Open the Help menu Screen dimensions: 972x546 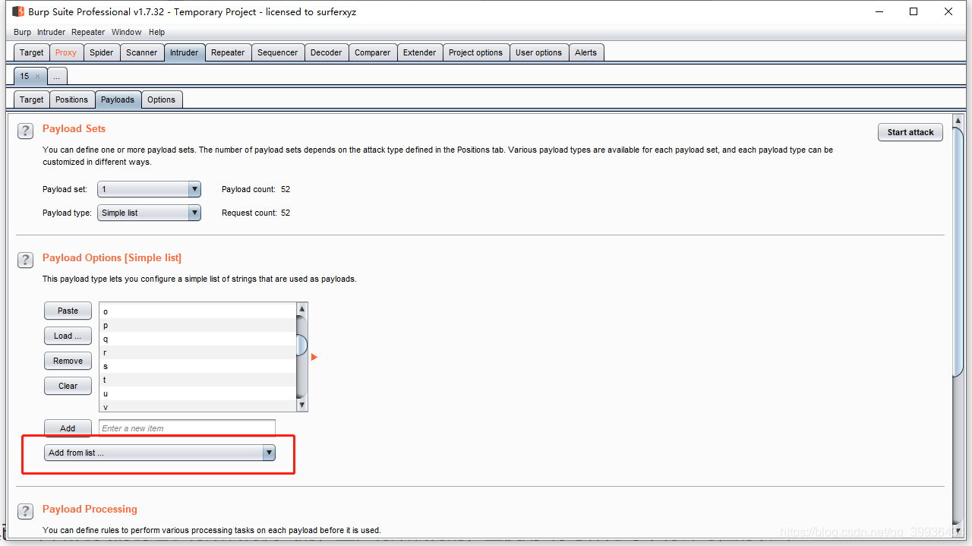pyautogui.click(x=156, y=32)
